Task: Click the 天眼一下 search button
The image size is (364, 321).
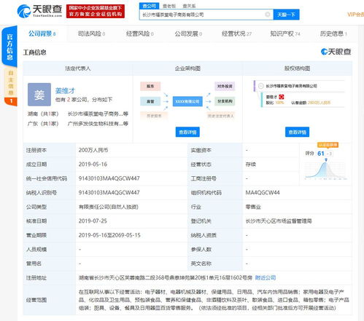Action: [x=286, y=15]
